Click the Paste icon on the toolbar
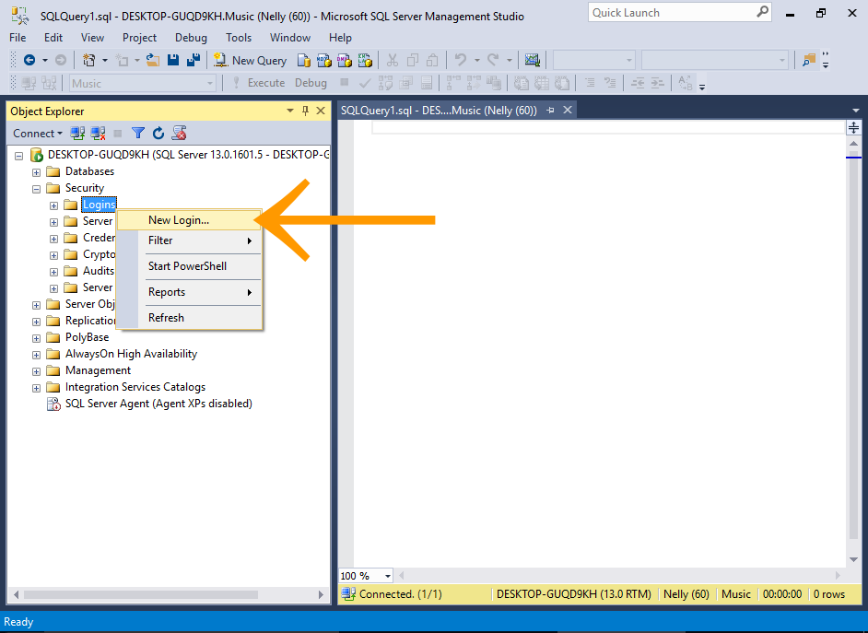 pyautogui.click(x=431, y=60)
